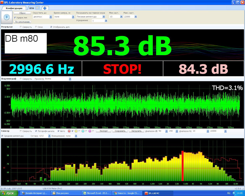245x196 pixels.
Task: Toggle Свернуть checkbox in Результат section
Action: click(21, 27)
